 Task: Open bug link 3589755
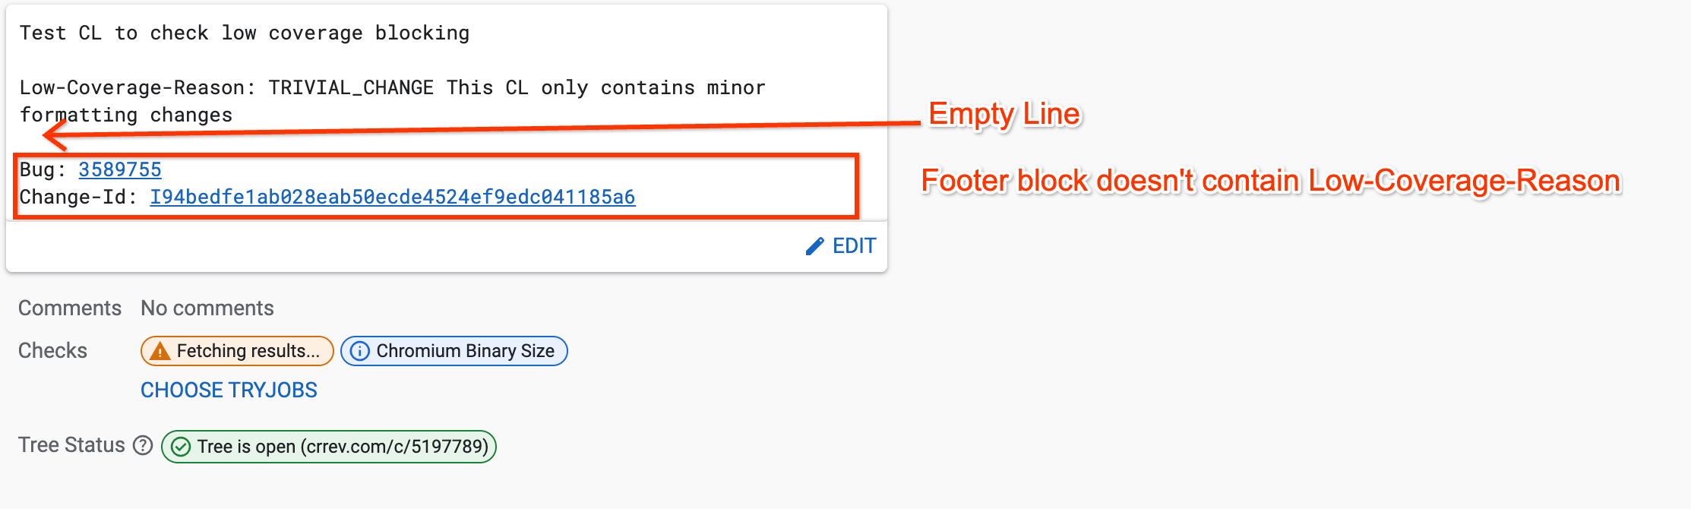click(120, 169)
